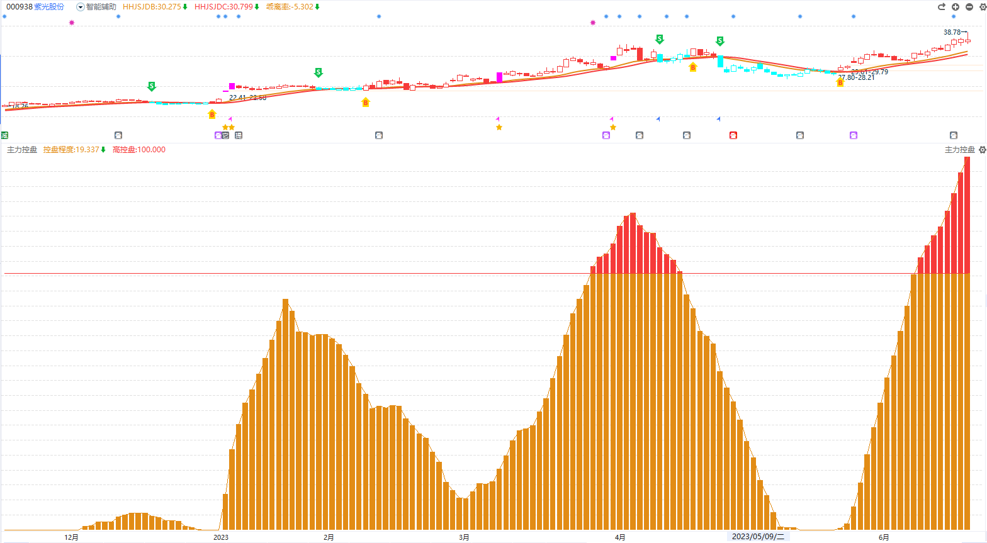Click the 主力控盘 label at the right side

pyautogui.click(x=959, y=150)
